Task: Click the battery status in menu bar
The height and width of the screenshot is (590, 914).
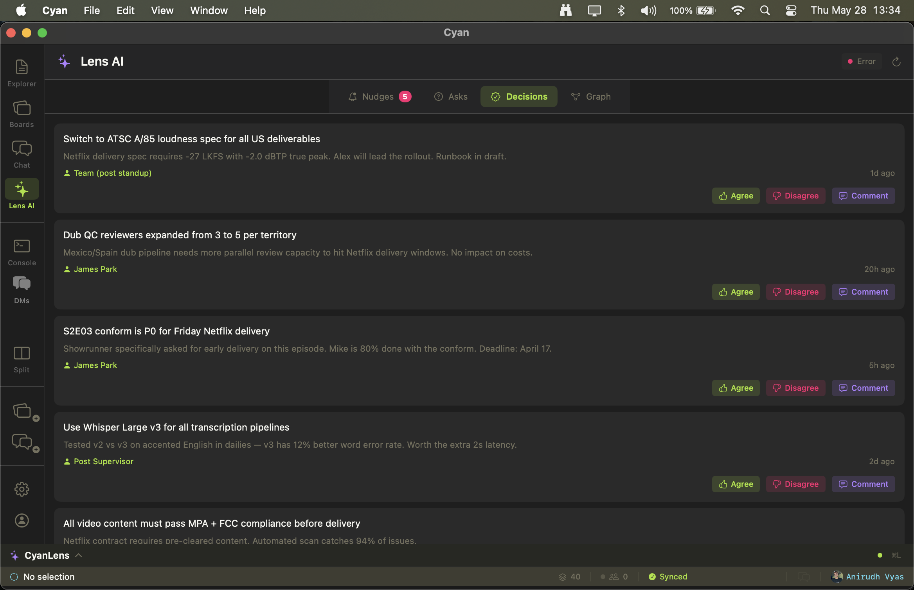Action: [x=693, y=11]
